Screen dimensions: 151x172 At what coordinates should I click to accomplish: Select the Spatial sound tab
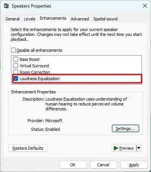click(x=105, y=19)
